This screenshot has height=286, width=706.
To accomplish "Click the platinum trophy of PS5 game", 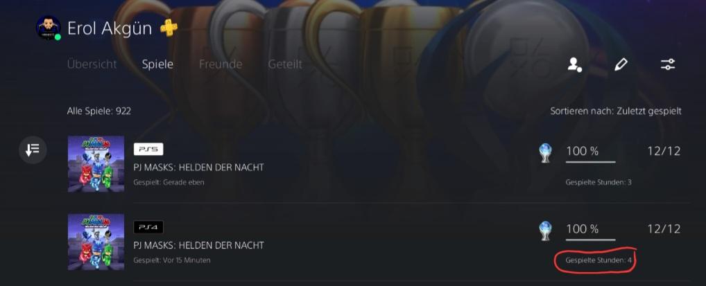I will coord(545,153).
